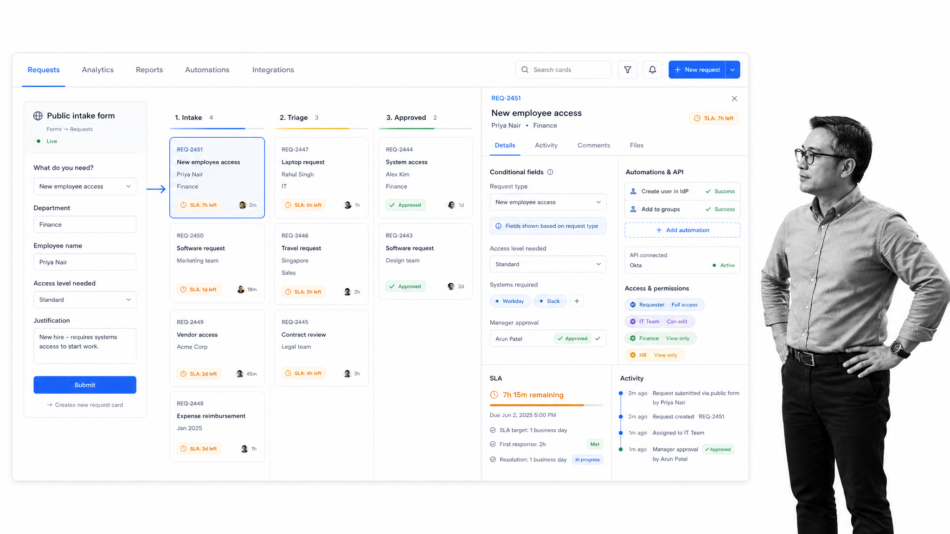Switch to the Analytics tab

97,70
